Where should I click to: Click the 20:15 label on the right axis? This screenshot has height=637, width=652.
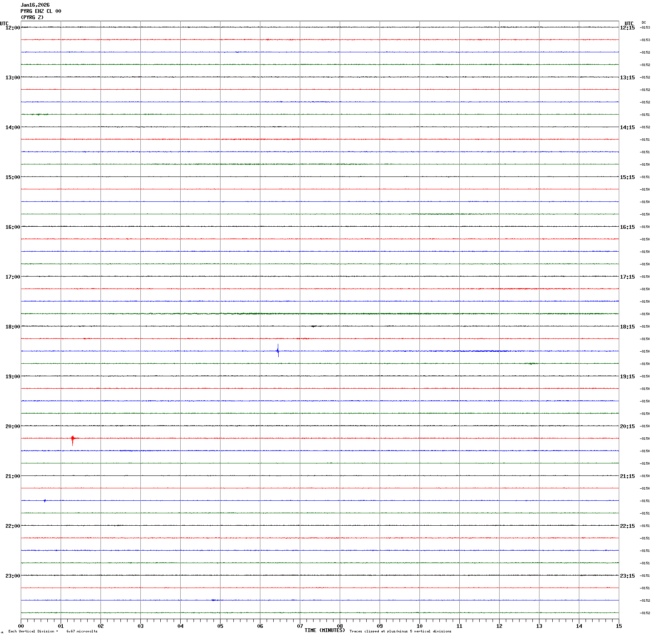click(x=627, y=426)
